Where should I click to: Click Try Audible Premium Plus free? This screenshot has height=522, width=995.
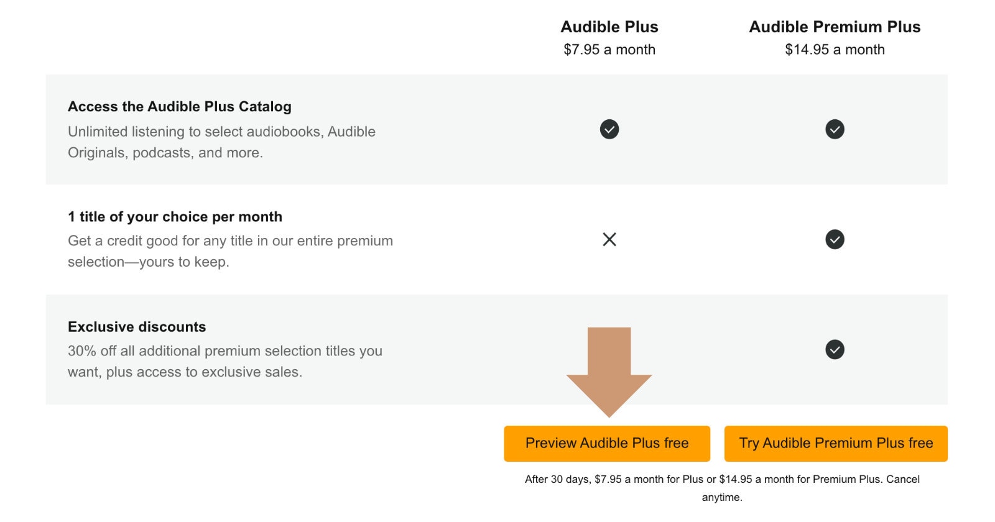click(835, 443)
